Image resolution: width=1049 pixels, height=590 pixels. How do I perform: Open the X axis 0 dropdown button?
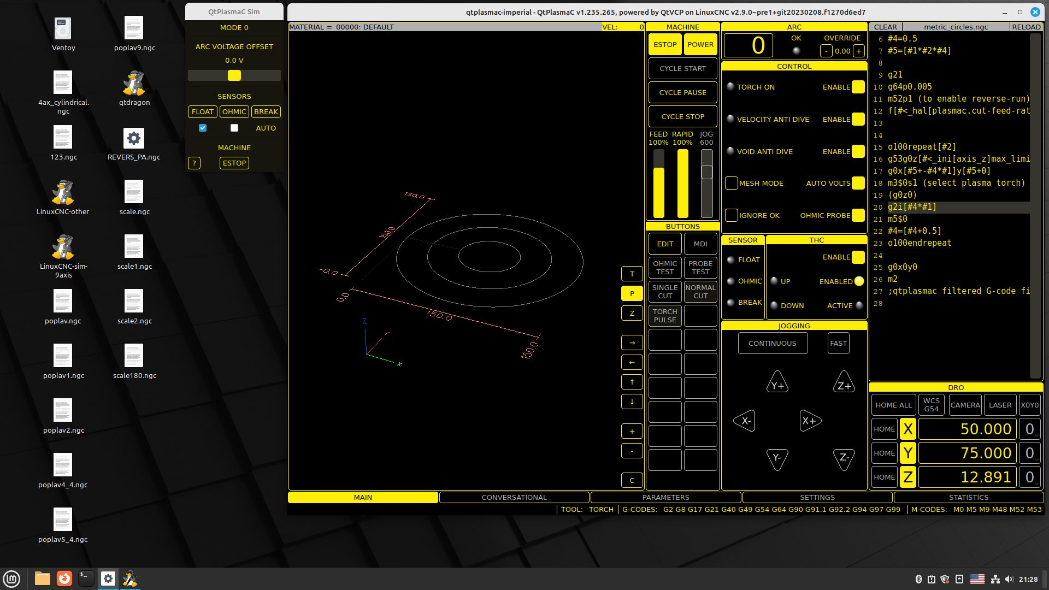[x=1029, y=429]
